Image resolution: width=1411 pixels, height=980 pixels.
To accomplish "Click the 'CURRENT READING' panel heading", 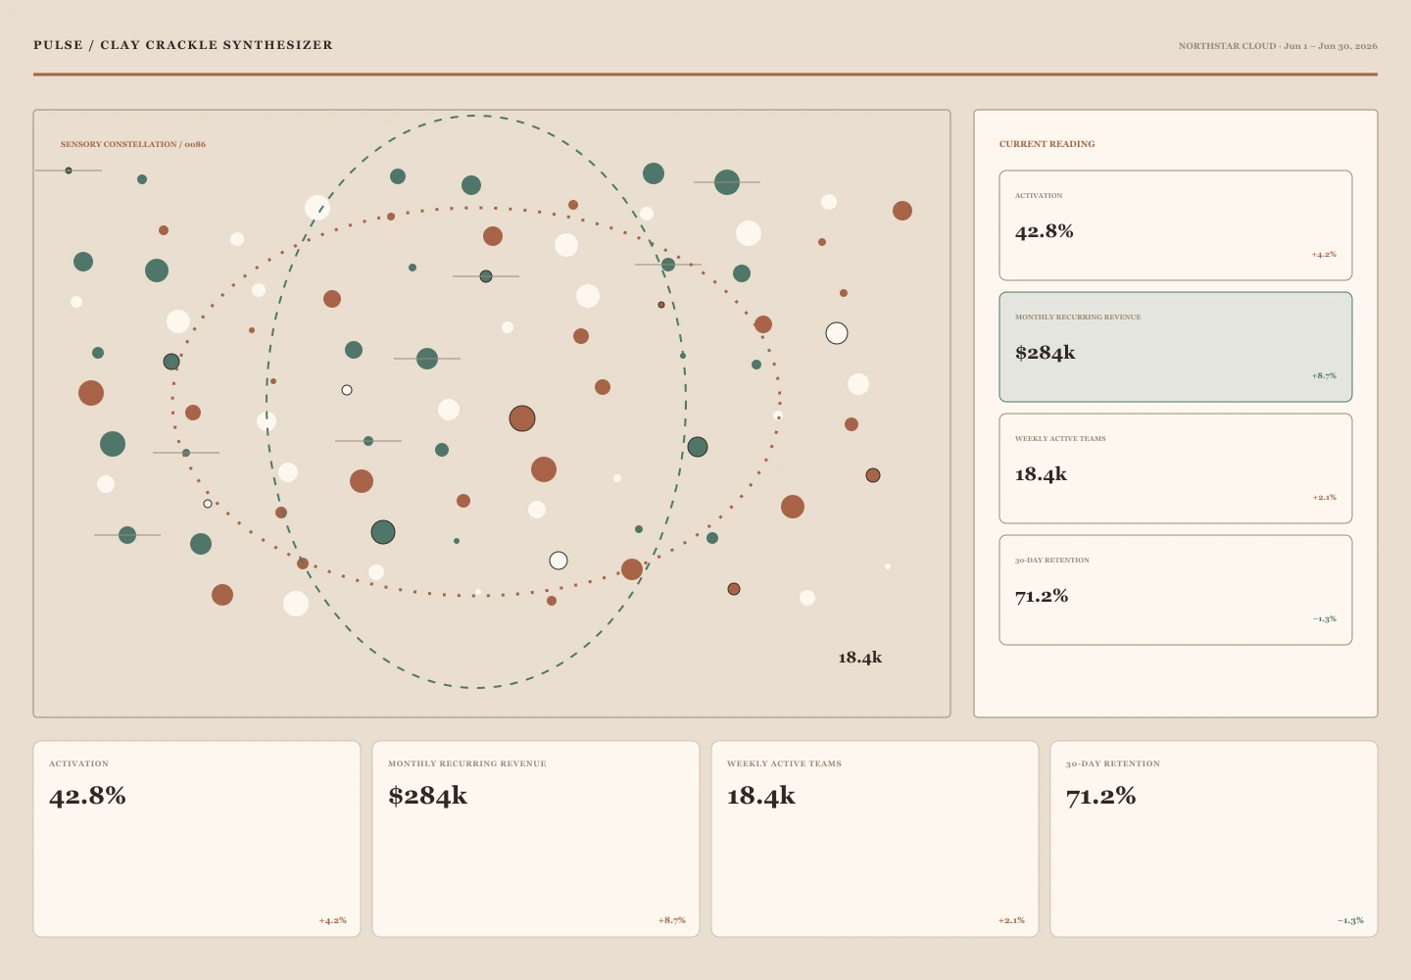I will (1047, 144).
